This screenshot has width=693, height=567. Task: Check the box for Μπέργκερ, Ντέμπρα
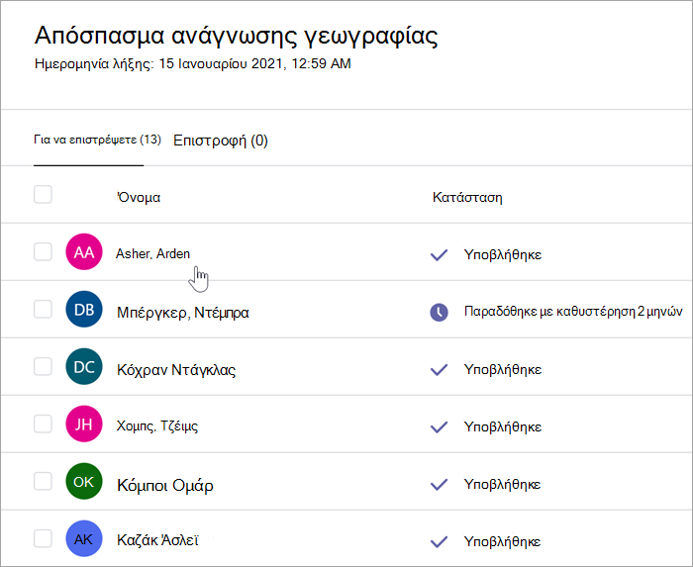(x=43, y=309)
